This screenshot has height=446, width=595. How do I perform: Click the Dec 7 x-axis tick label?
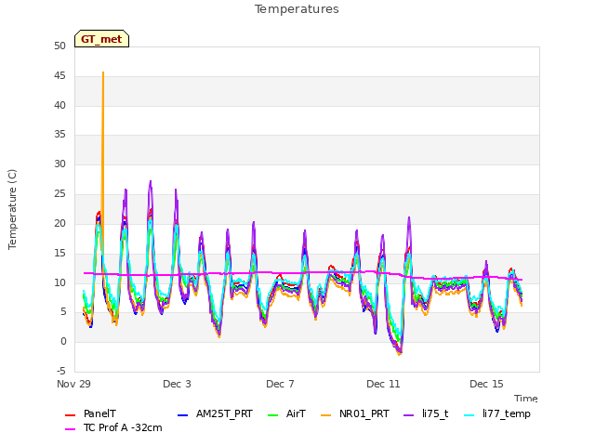point(280,384)
